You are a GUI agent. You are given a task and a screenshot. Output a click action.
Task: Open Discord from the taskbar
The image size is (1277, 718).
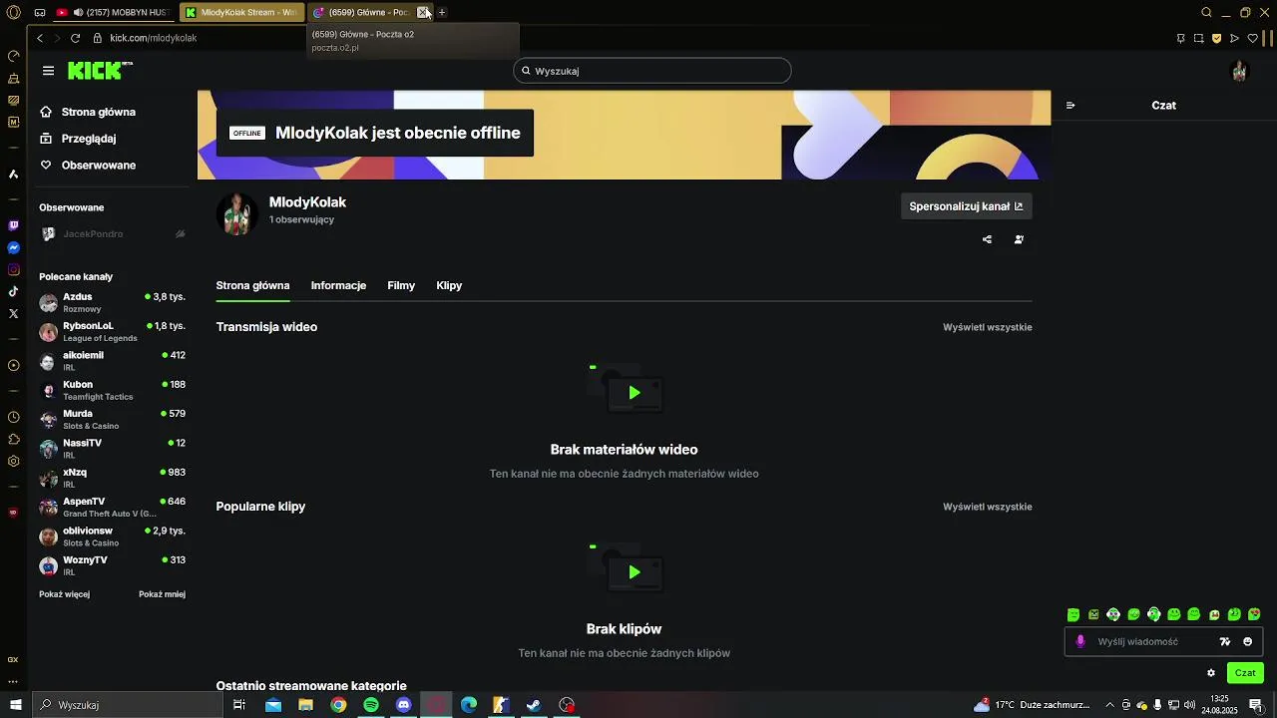pyautogui.click(x=404, y=705)
